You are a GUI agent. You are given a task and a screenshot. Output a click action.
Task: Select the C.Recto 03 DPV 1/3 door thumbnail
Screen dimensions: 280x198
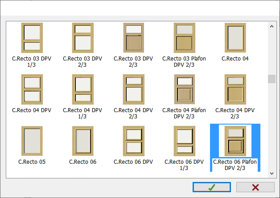(x=32, y=38)
